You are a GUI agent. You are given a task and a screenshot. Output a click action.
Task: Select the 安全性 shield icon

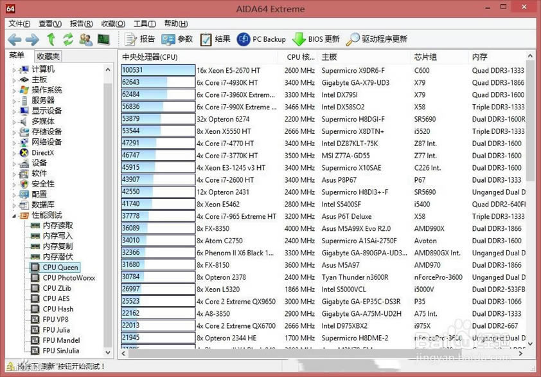tap(24, 184)
